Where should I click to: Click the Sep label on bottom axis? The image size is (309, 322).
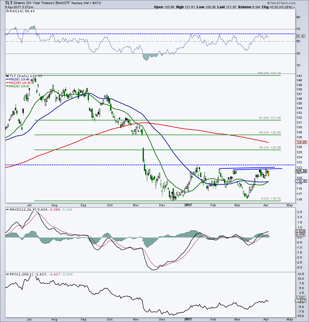(83, 319)
